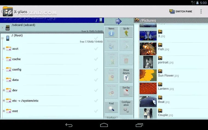Click the Pictures folder header icon
This screenshot has height=130, width=208.
coord(137,20)
